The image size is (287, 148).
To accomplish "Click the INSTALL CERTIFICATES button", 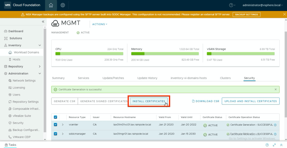I will click(x=149, y=101).
